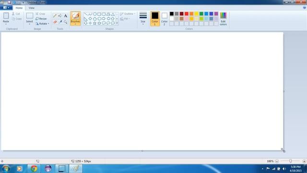Pick the Right triangle shape
Viewport: 307px width, 173px height.
pos(86,19)
